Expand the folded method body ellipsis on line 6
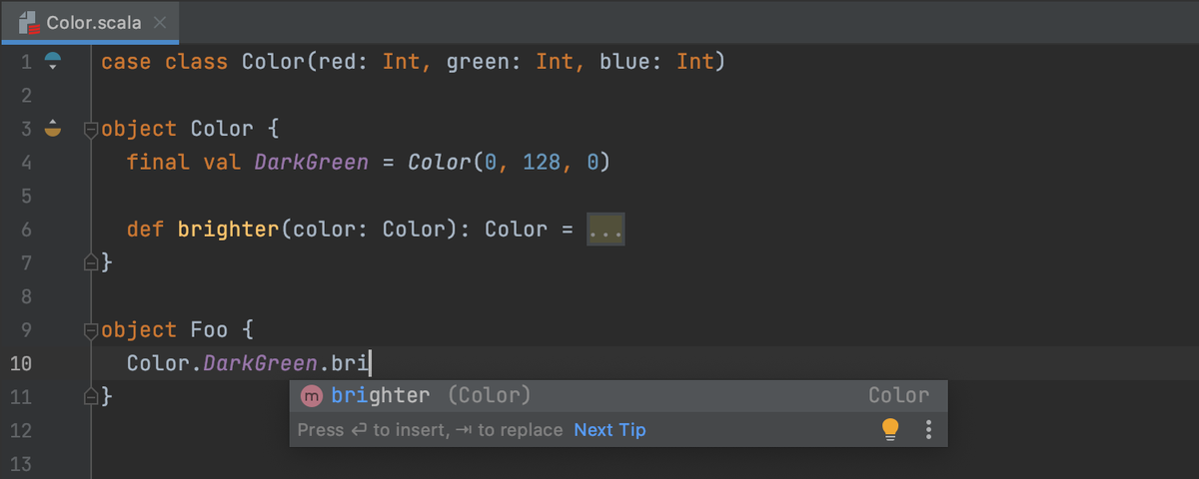Viewport: 1199px width, 479px height. [605, 230]
